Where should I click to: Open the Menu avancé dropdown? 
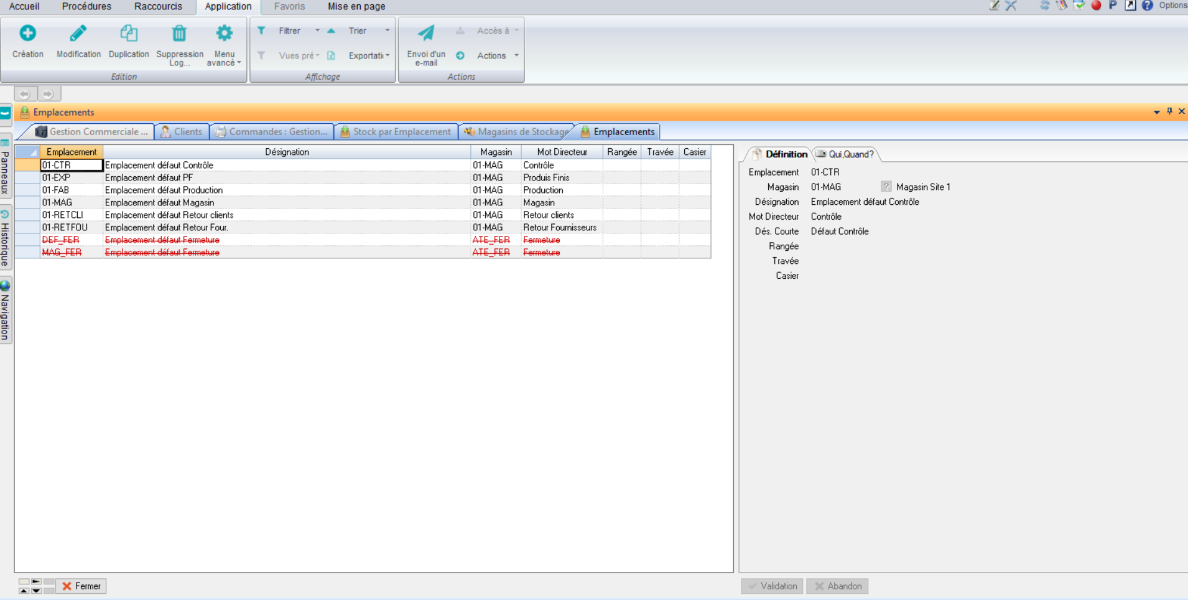click(x=224, y=59)
